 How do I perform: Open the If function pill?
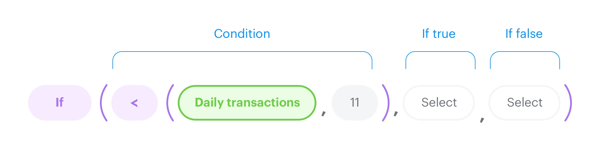(60, 103)
